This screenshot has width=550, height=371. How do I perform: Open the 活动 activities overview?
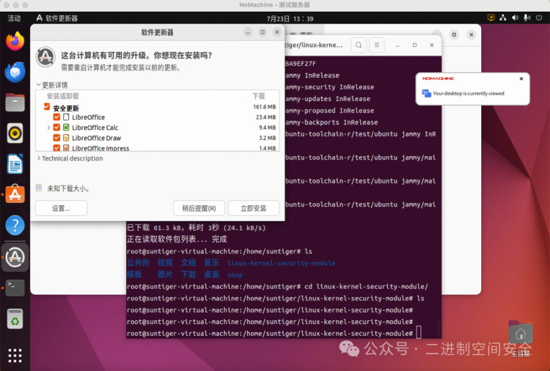pyautogui.click(x=14, y=18)
